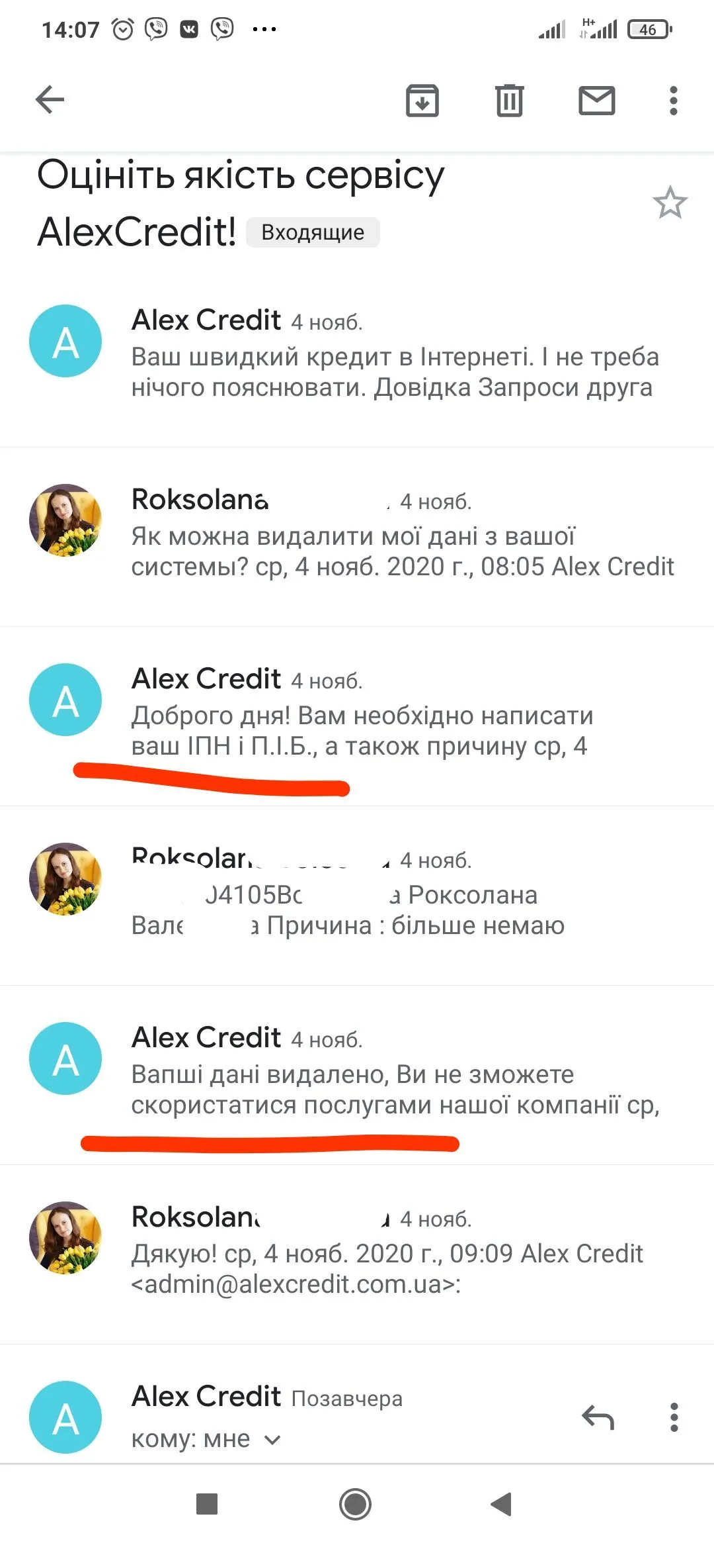
Task: Star the AlexCredit conversation
Action: pyautogui.click(x=670, y=203)
